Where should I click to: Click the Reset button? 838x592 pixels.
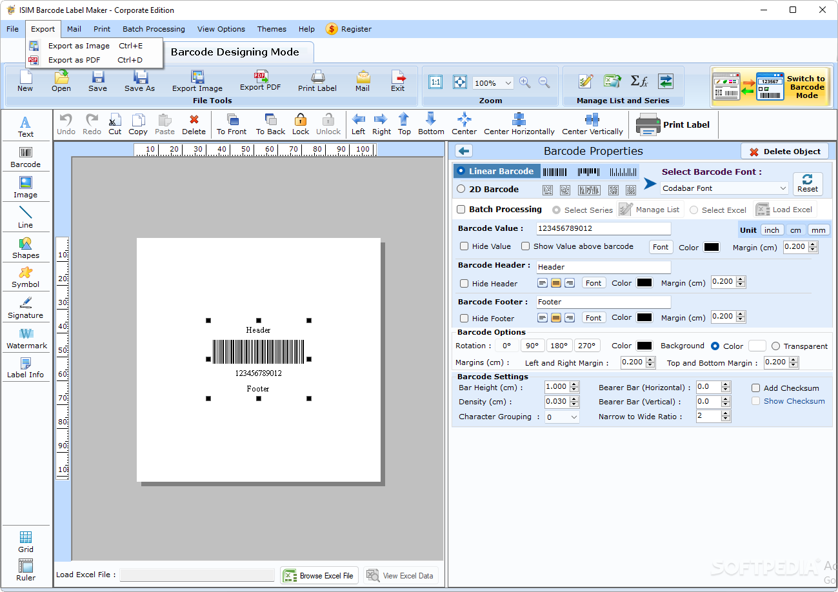(x=808, y=184)
